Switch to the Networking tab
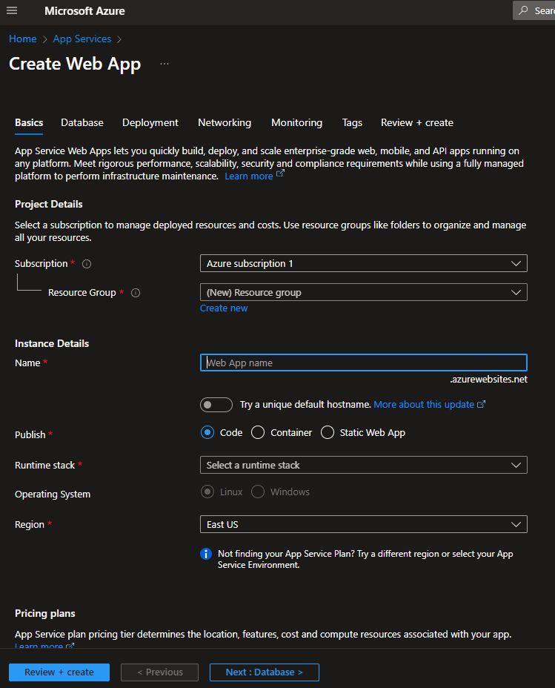The image size is (555, 688). [x=225, y=123]
